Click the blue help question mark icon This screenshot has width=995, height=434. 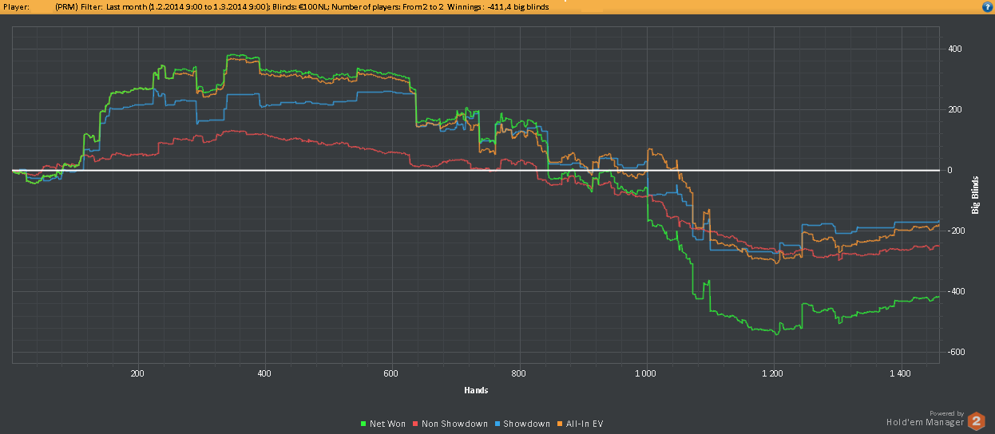986,6
